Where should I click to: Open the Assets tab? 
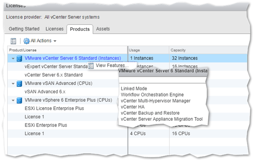103,29
